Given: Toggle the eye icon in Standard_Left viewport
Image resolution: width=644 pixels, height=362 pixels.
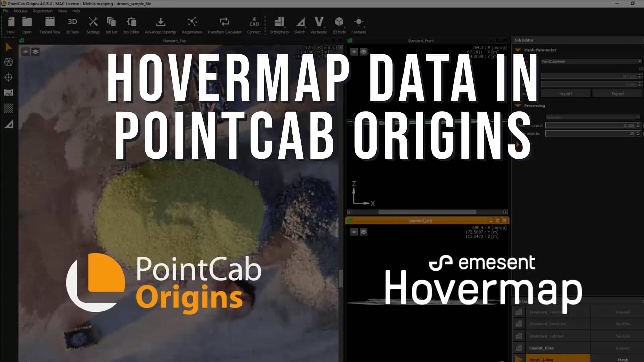Looking at the screenshot, I should (354, 232).
